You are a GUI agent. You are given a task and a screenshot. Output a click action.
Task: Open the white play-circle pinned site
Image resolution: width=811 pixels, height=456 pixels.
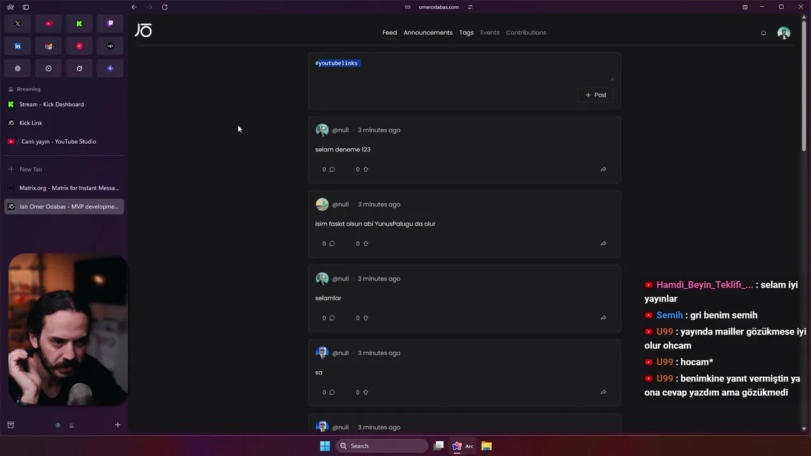click(x=49, y=68)
